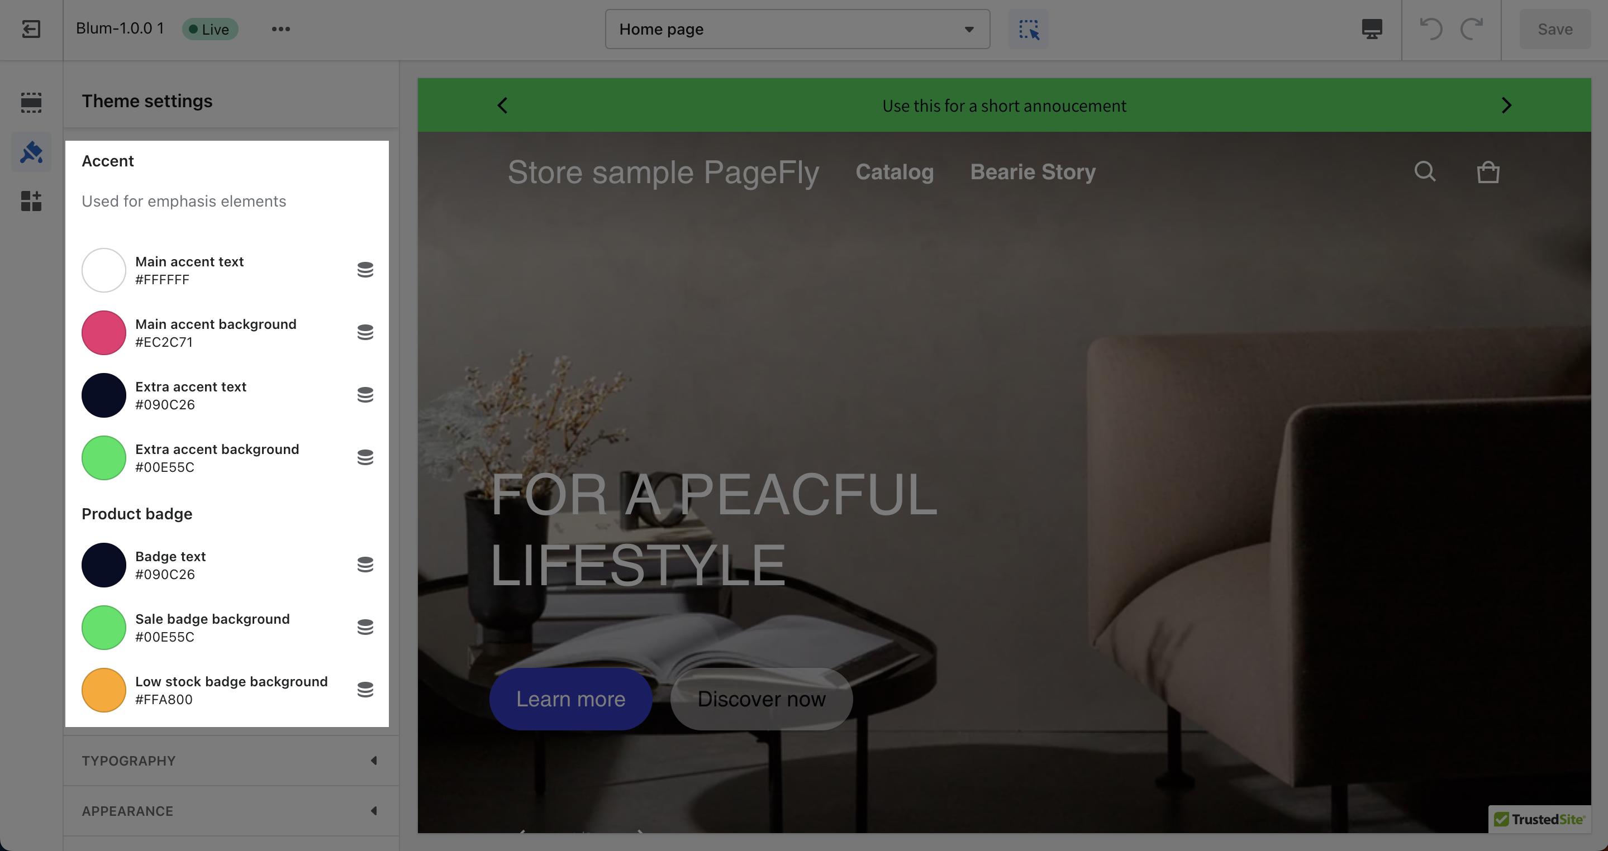Click the Discover now button
The width and height of the screenshot is (1608, 851).
761,699
